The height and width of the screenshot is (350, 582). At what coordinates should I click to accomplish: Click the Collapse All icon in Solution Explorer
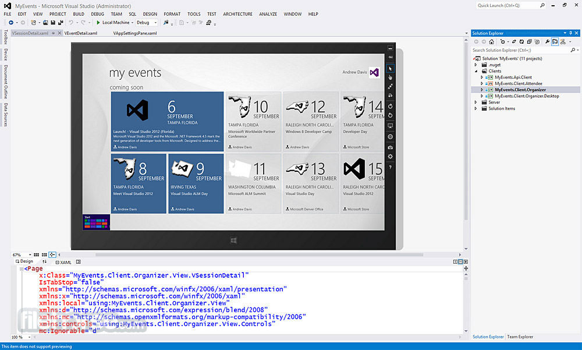click(x=529, y=41)
